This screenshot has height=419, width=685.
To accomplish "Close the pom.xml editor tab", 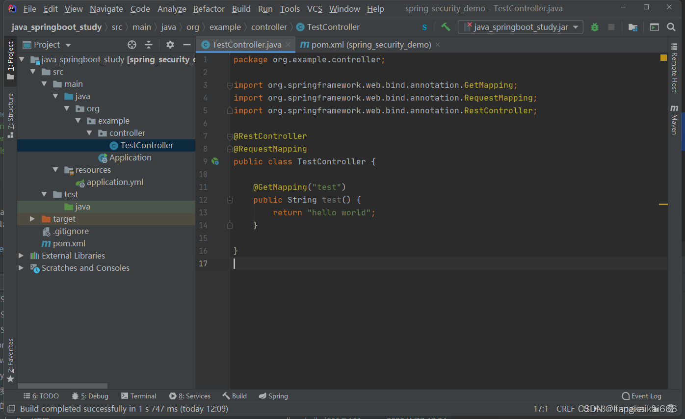I will point(438,45).
